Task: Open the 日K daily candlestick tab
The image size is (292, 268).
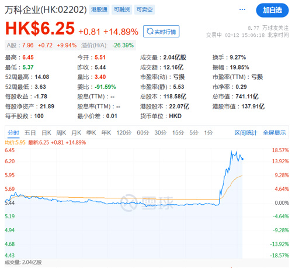Action: tap(46, 133)
